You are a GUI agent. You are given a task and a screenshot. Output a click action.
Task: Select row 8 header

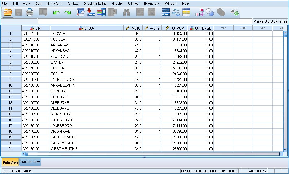(x=11, y=74)
